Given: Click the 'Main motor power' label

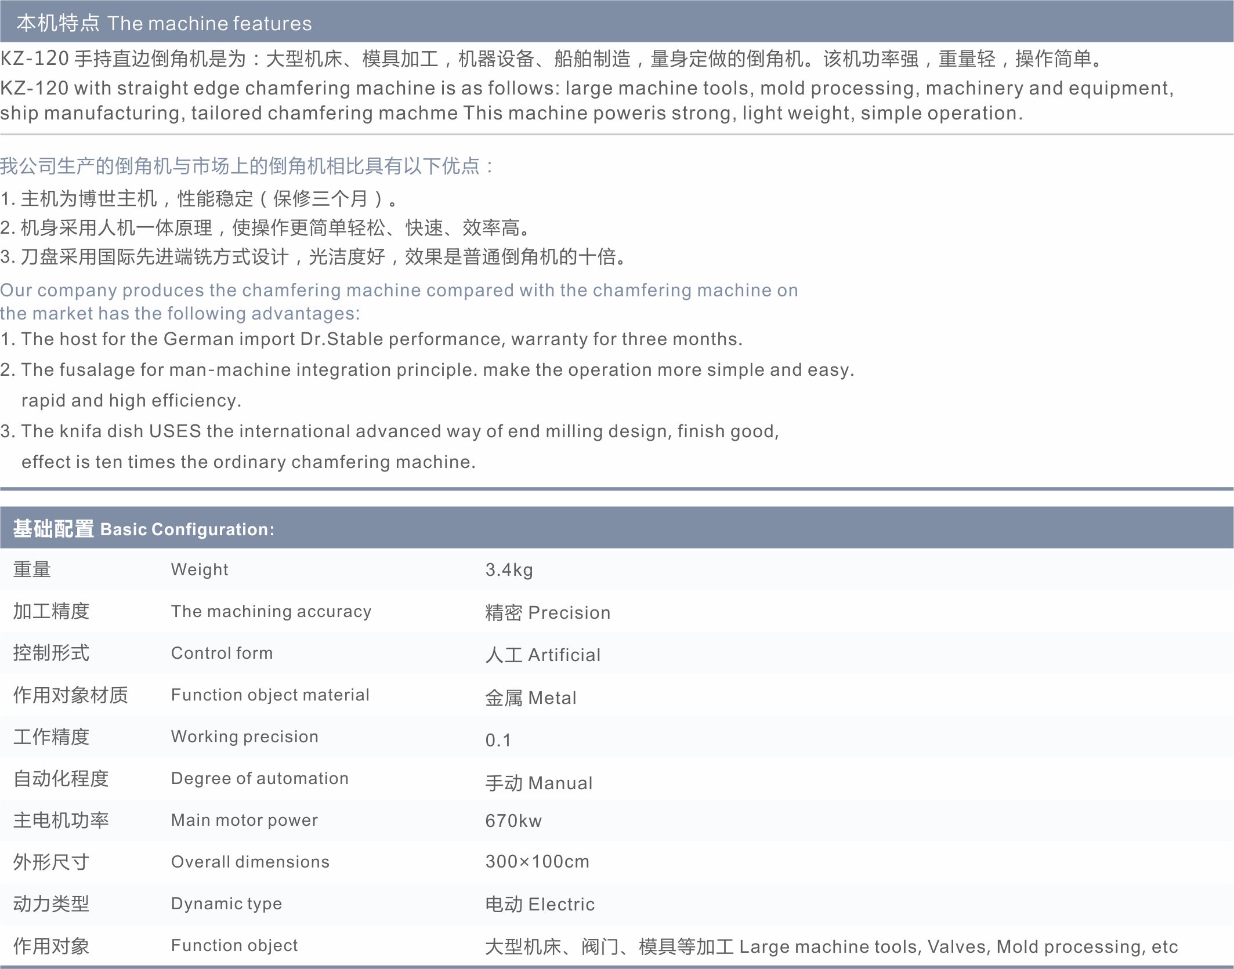Looking at the screenshot, I should pyautogui.click(x=244, y=820).
